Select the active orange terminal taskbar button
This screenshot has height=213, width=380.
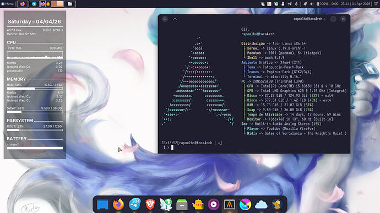(58, 4)
